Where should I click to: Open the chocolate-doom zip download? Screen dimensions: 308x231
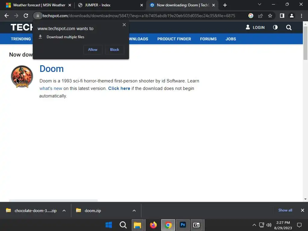tap(31, 211)
